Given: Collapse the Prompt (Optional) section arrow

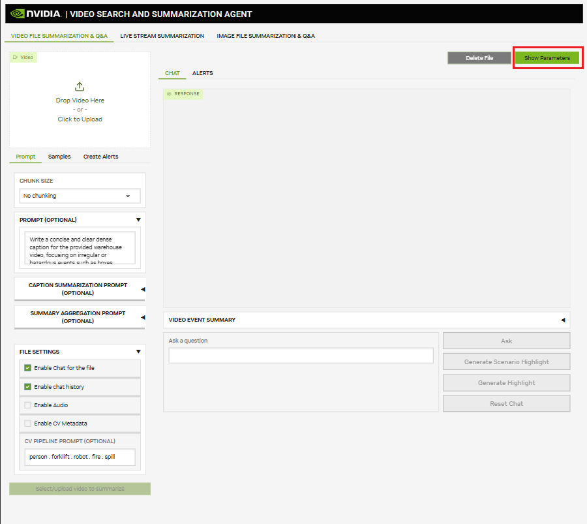Looking at the screenshot, I should (138, 220).
